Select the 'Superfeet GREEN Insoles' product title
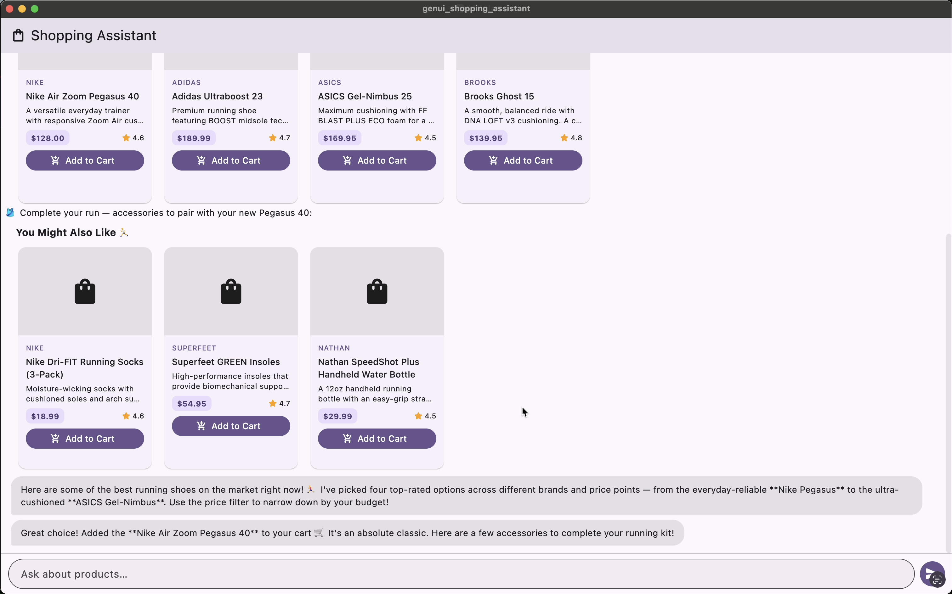 pyautogui.click(x=226, y=362)
